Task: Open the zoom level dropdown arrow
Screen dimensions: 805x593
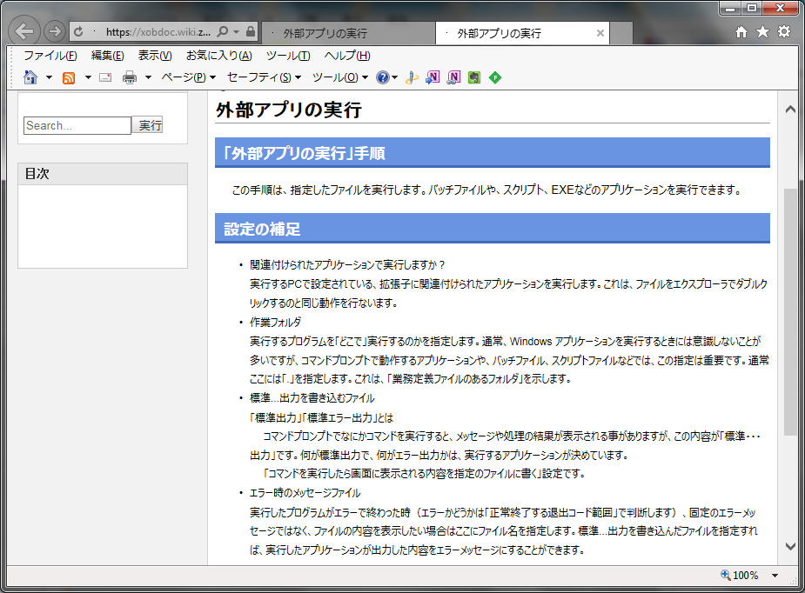Action: [x=775, y=576]
